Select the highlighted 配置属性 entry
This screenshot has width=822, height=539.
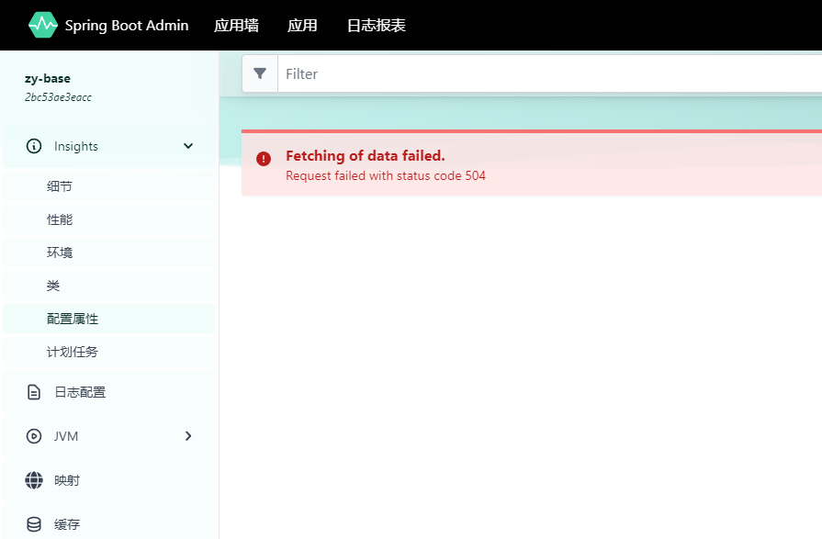[x=72, y=318]
